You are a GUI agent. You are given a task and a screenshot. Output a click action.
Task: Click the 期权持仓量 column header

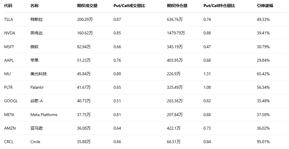(177, 6)
